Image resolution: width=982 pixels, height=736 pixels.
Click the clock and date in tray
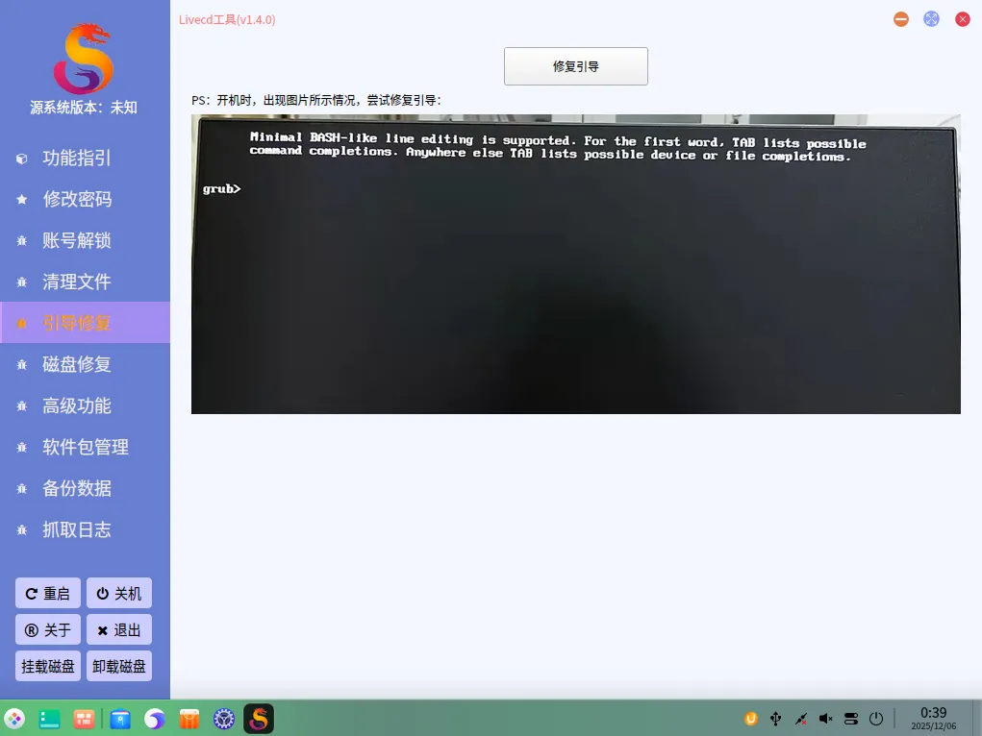pos(932,718)
